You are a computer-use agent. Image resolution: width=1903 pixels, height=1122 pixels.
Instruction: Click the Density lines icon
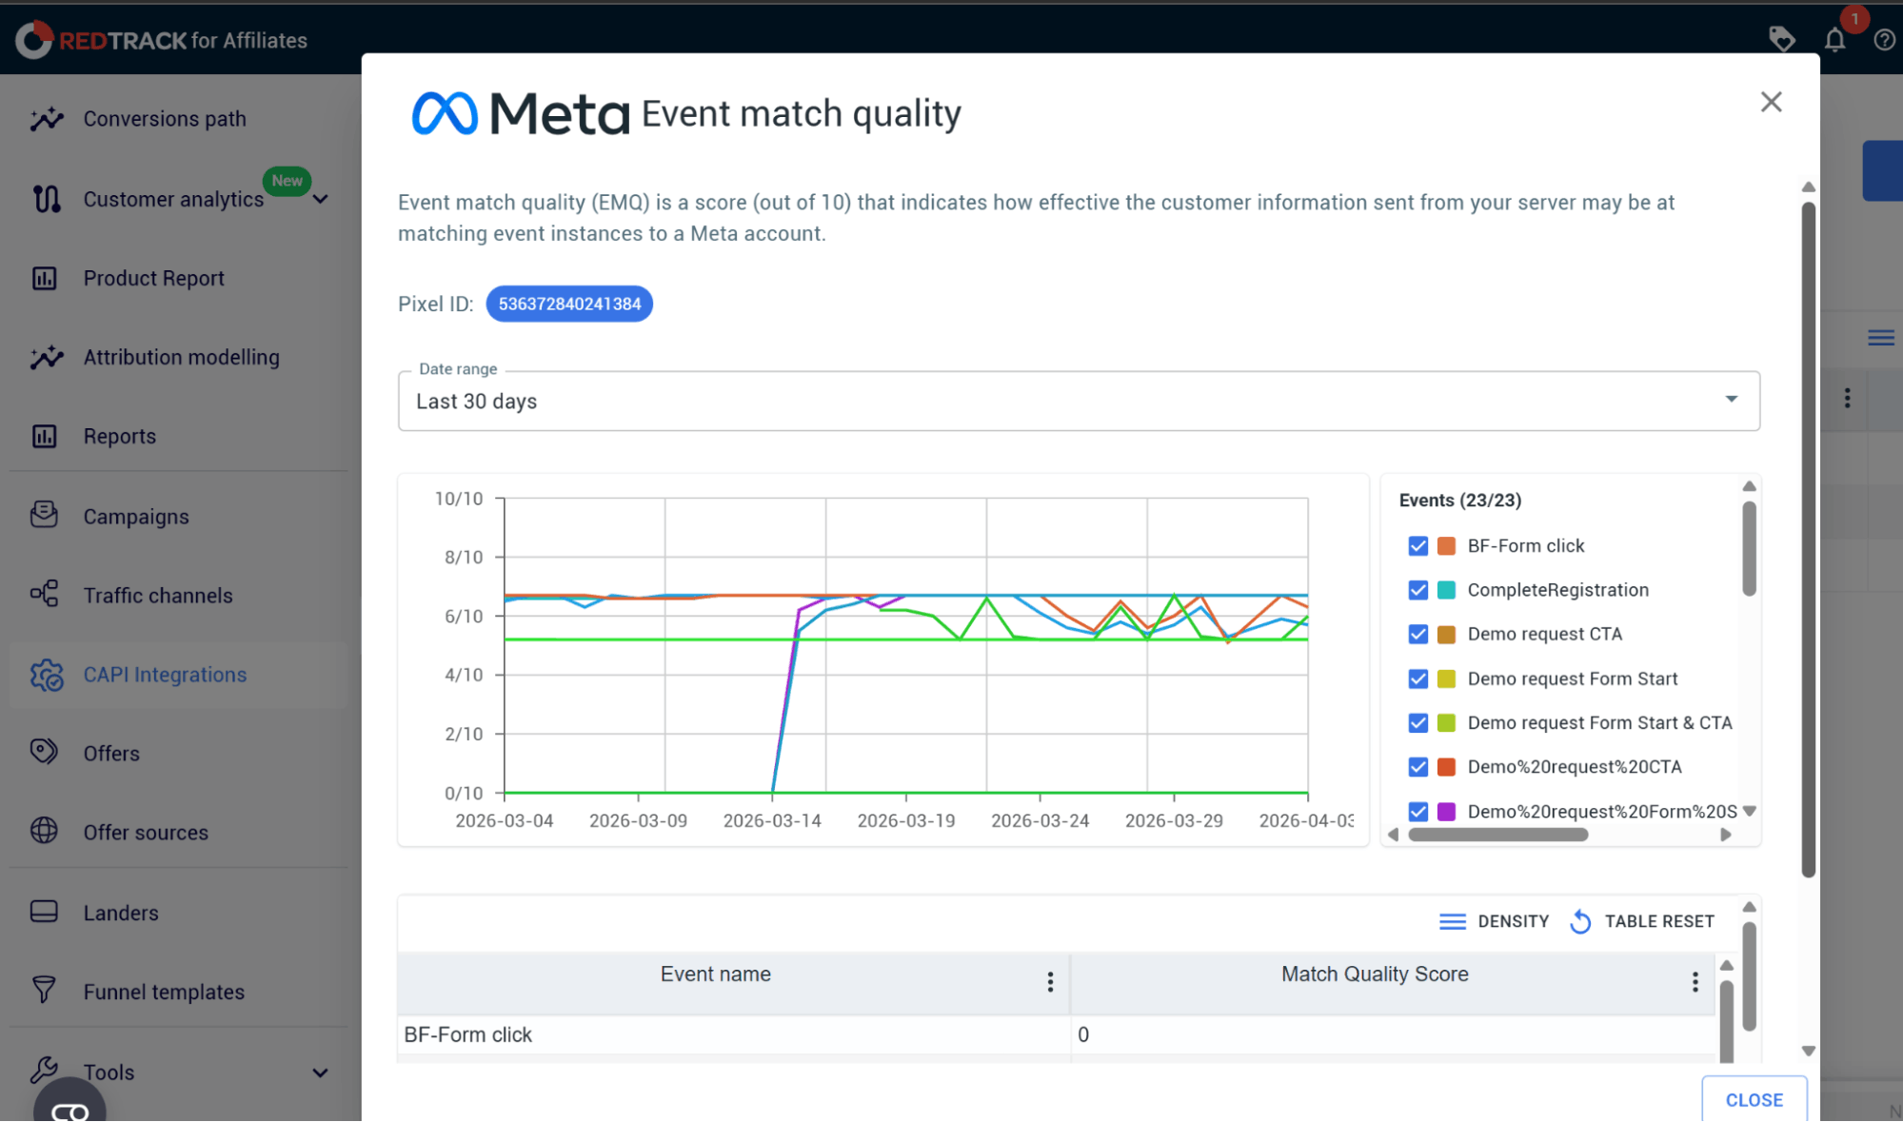[x=1452, y=921]
